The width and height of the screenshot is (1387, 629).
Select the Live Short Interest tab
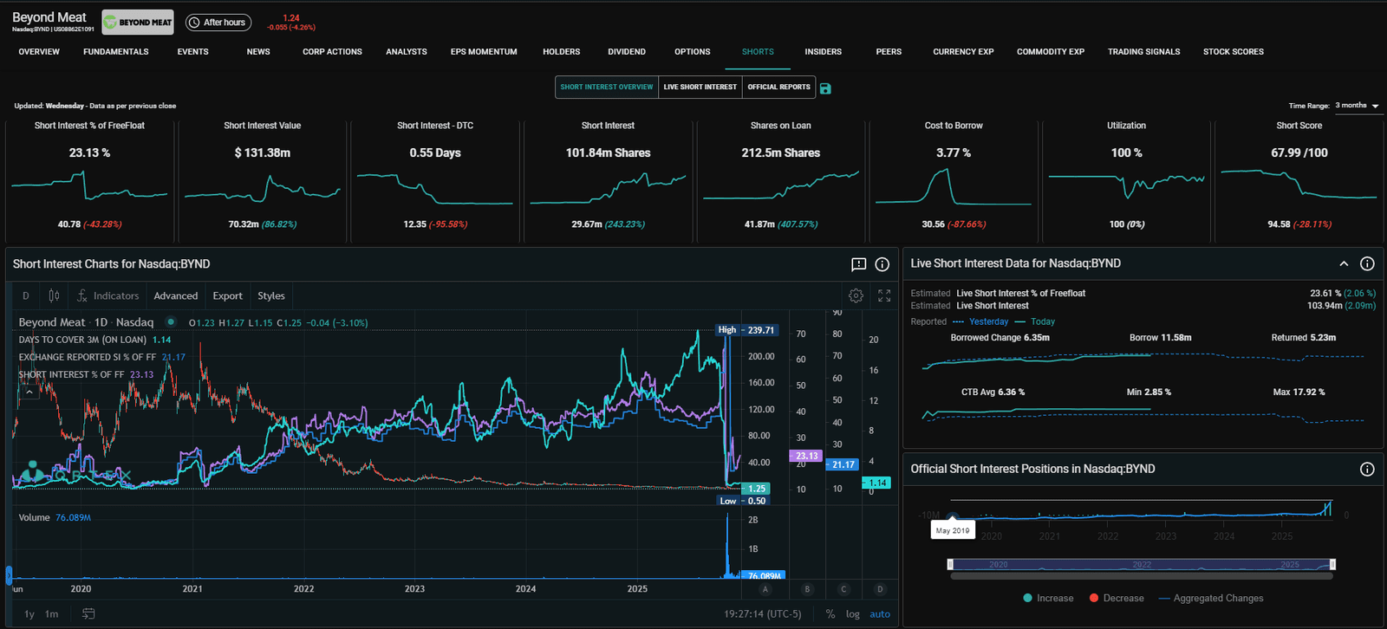pyautogui.click(x=700, y=87)
